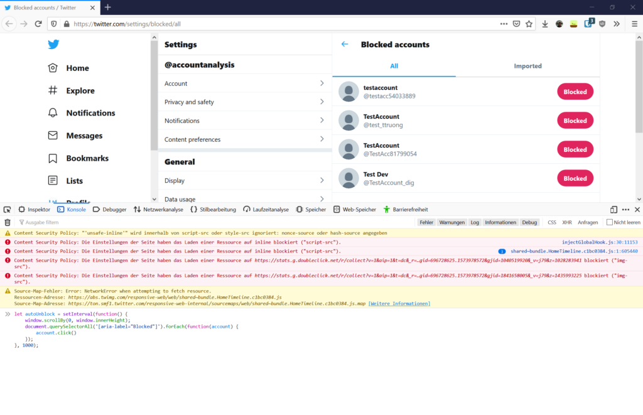Screen dimensions: 643x415
Task: Open Messages envelope icon
Action: point(53,136)
